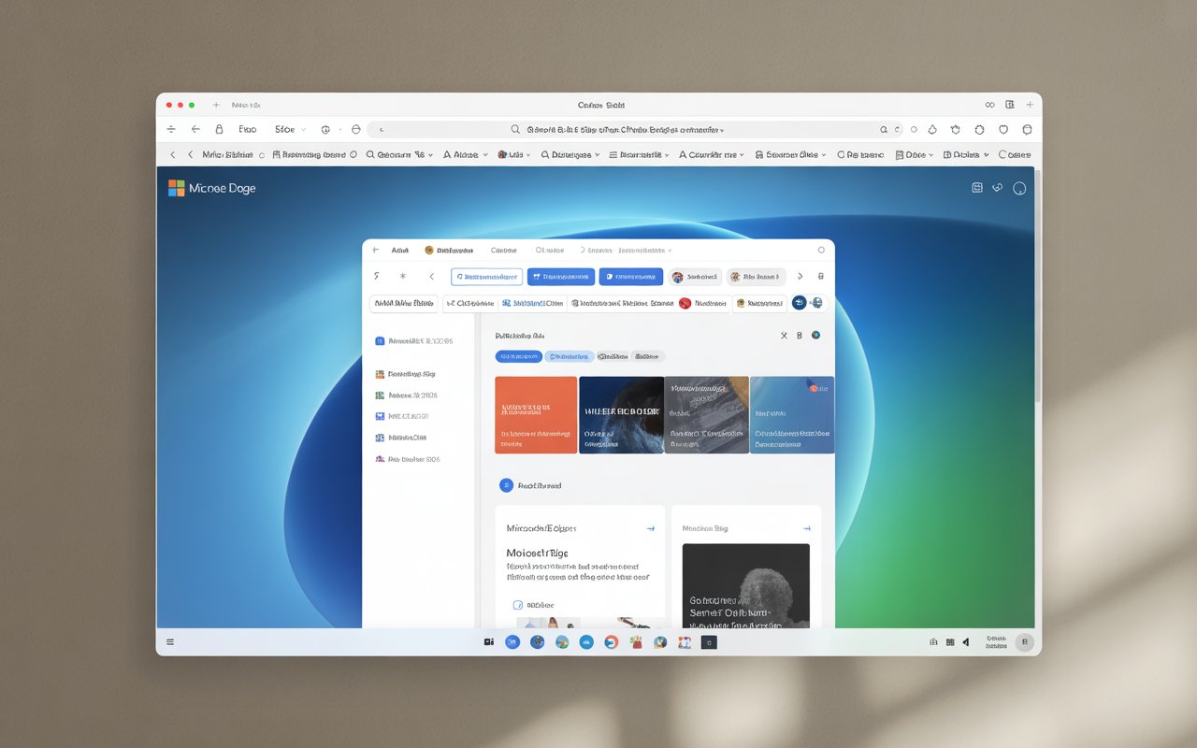Open the Edge profile avatar at top right
The width and height of the screenshot is (1197, 748).
[x=1019, y=187]
